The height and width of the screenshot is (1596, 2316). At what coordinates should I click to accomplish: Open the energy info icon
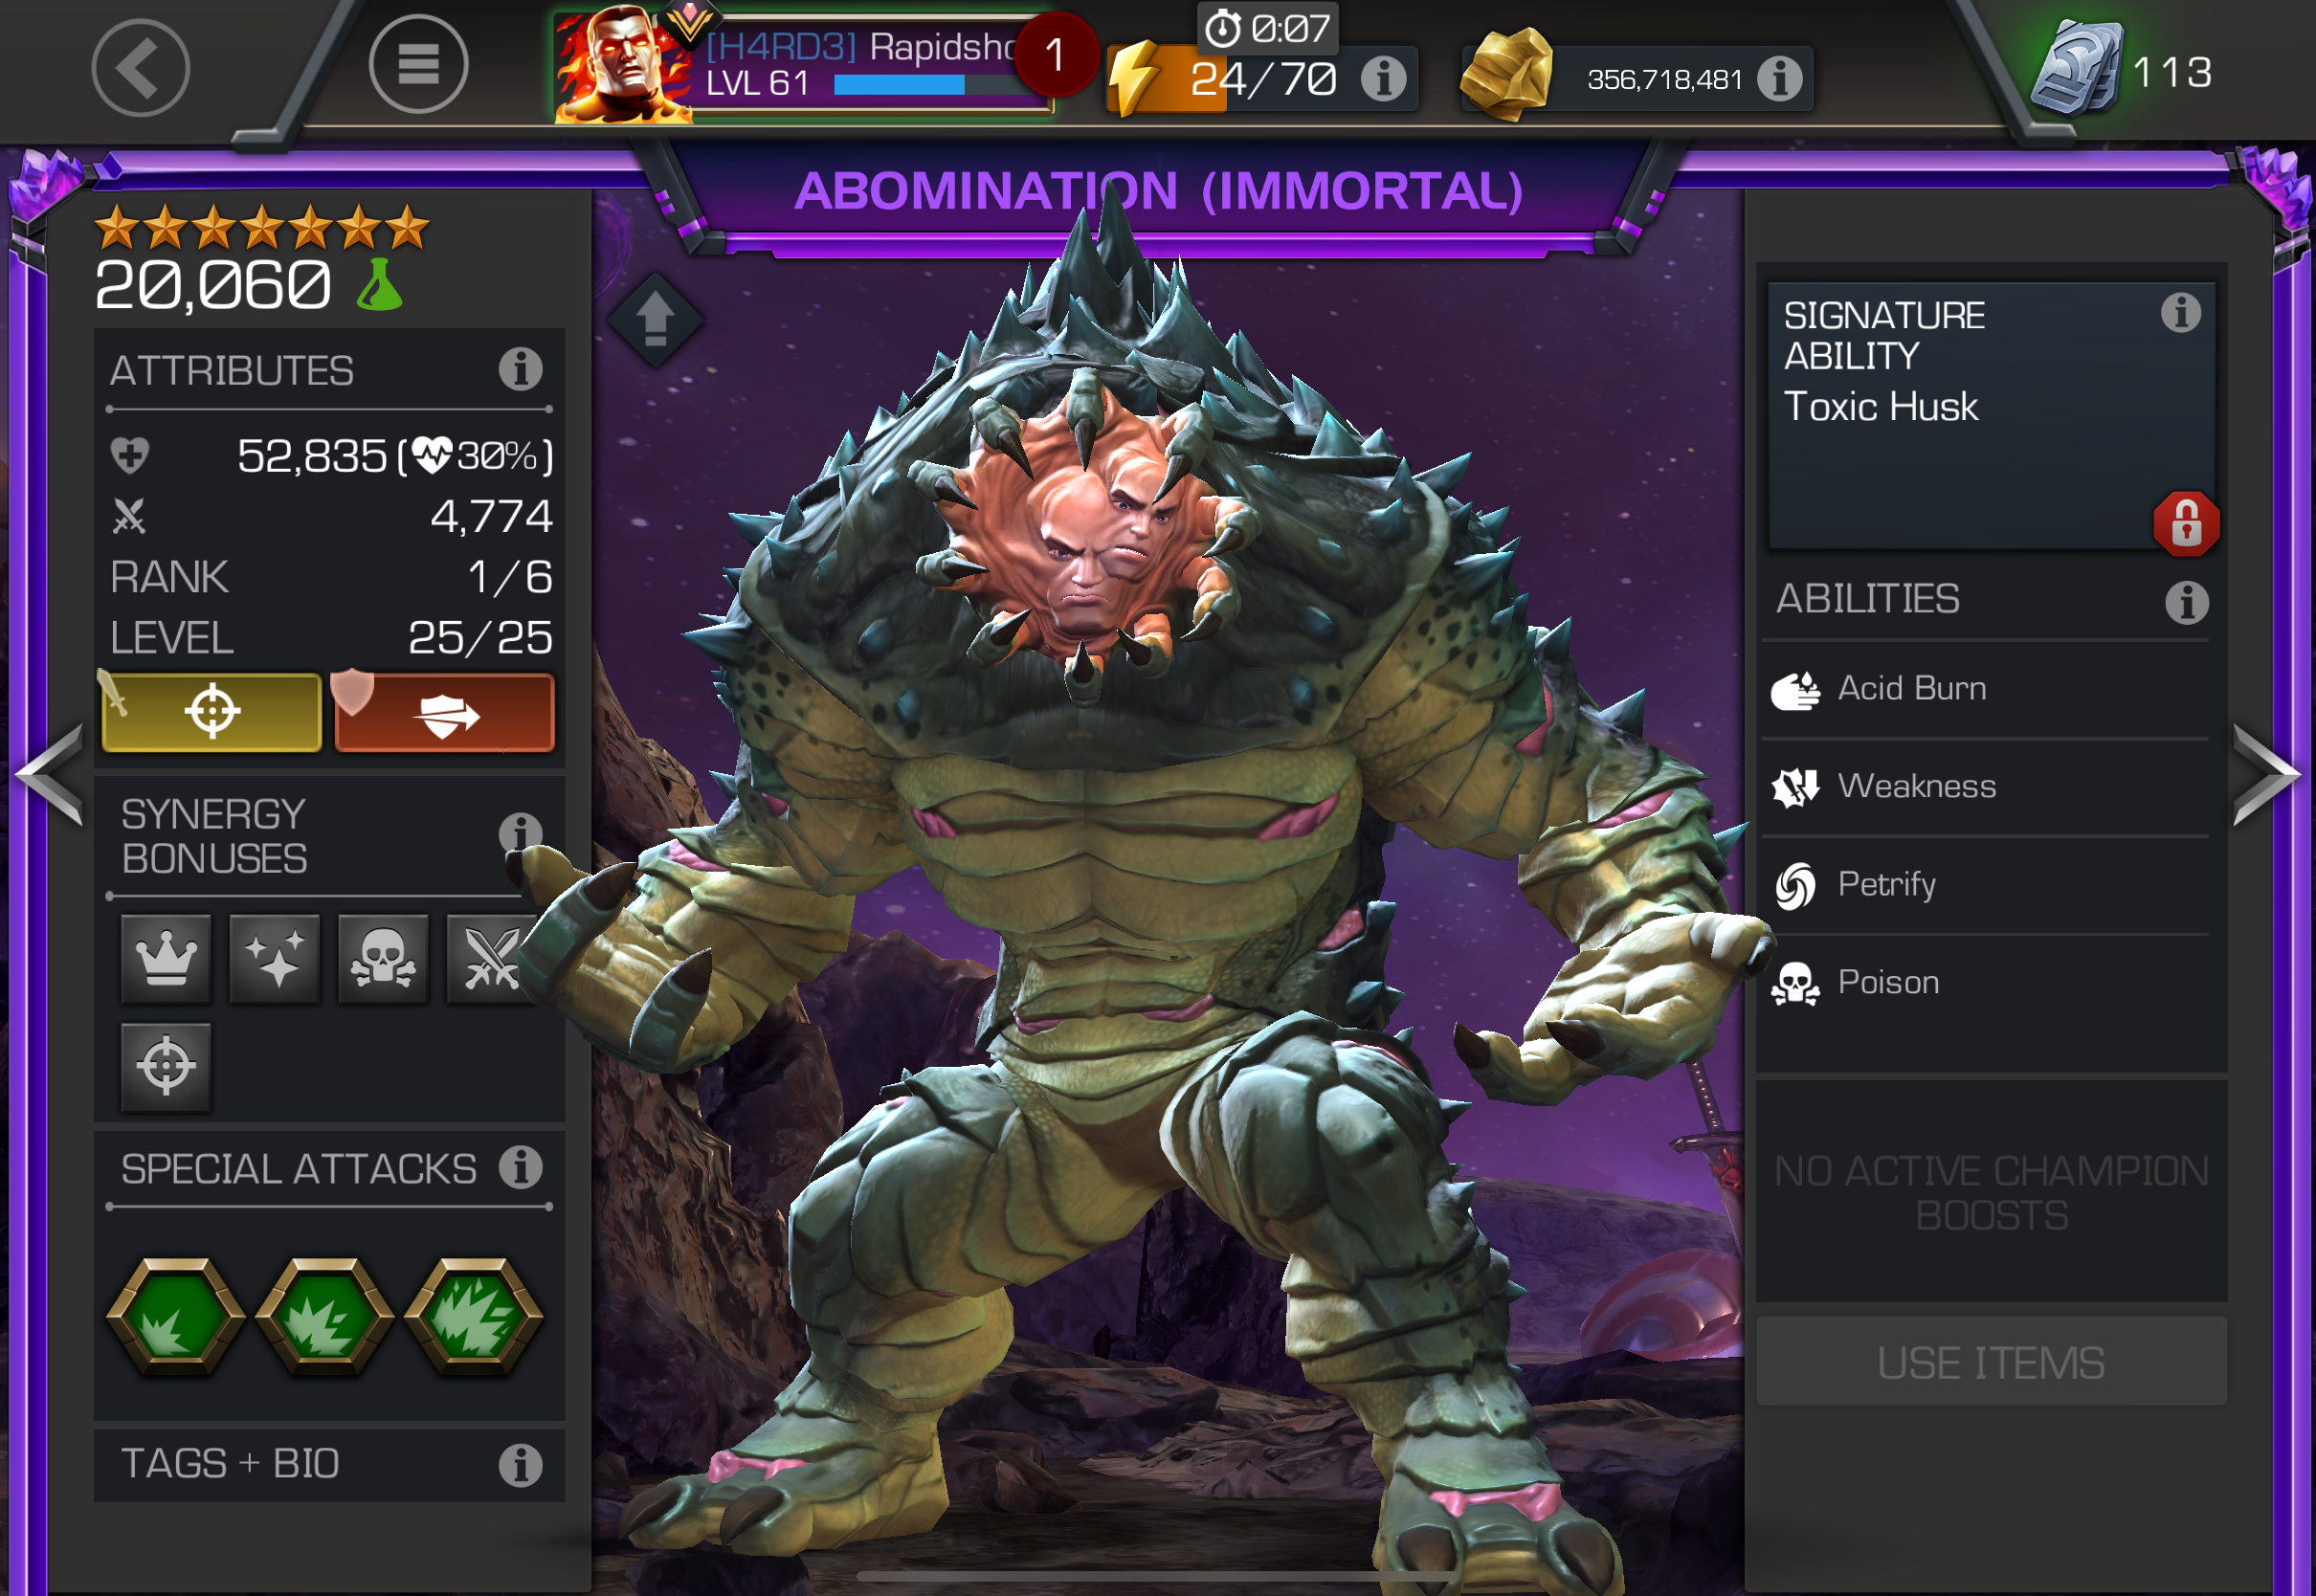point(1384,78)
